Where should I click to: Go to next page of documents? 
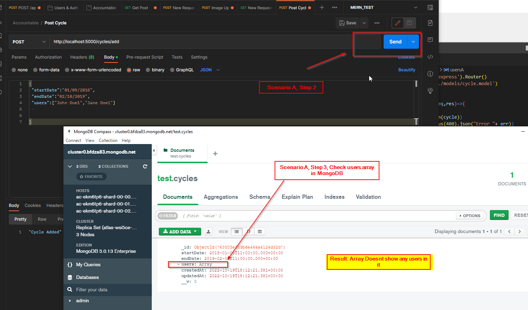[x=520, y=232]
